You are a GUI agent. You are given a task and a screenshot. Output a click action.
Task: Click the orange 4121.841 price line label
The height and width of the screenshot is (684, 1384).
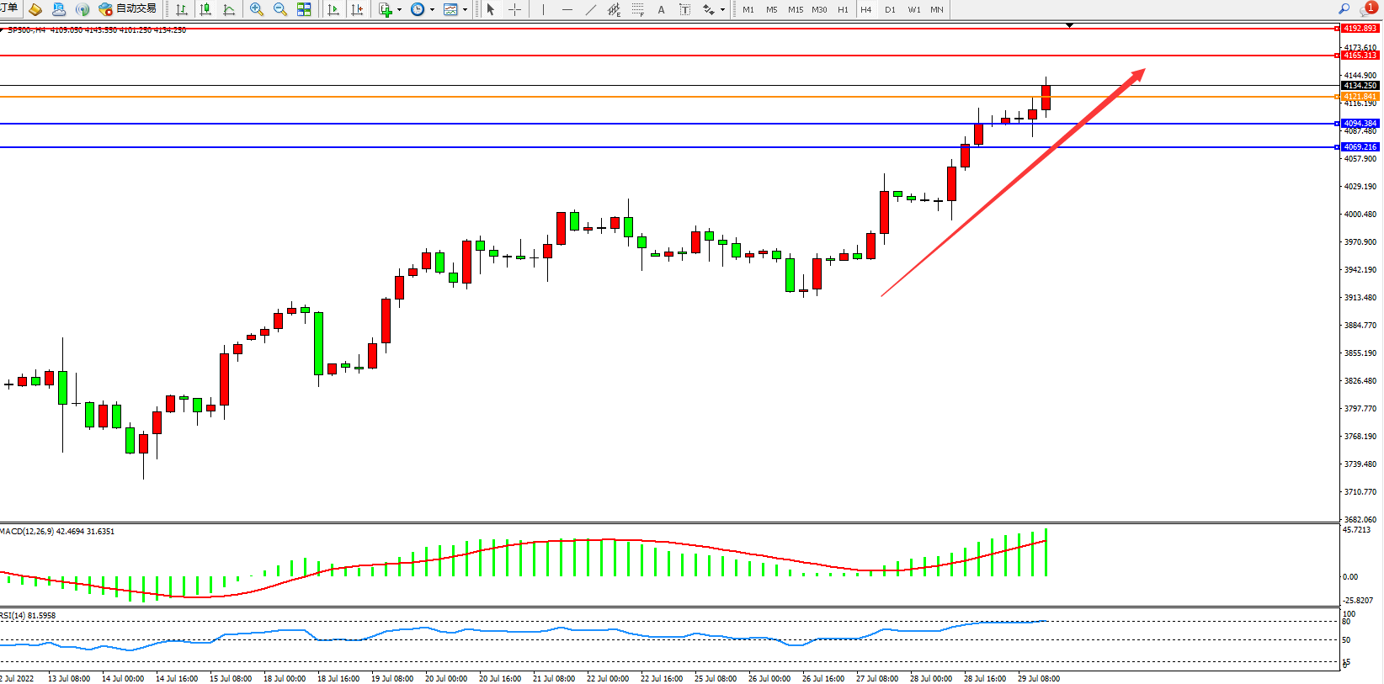[x=1360, y=97]
